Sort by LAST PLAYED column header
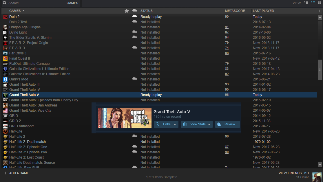 [x=263, y=11]
